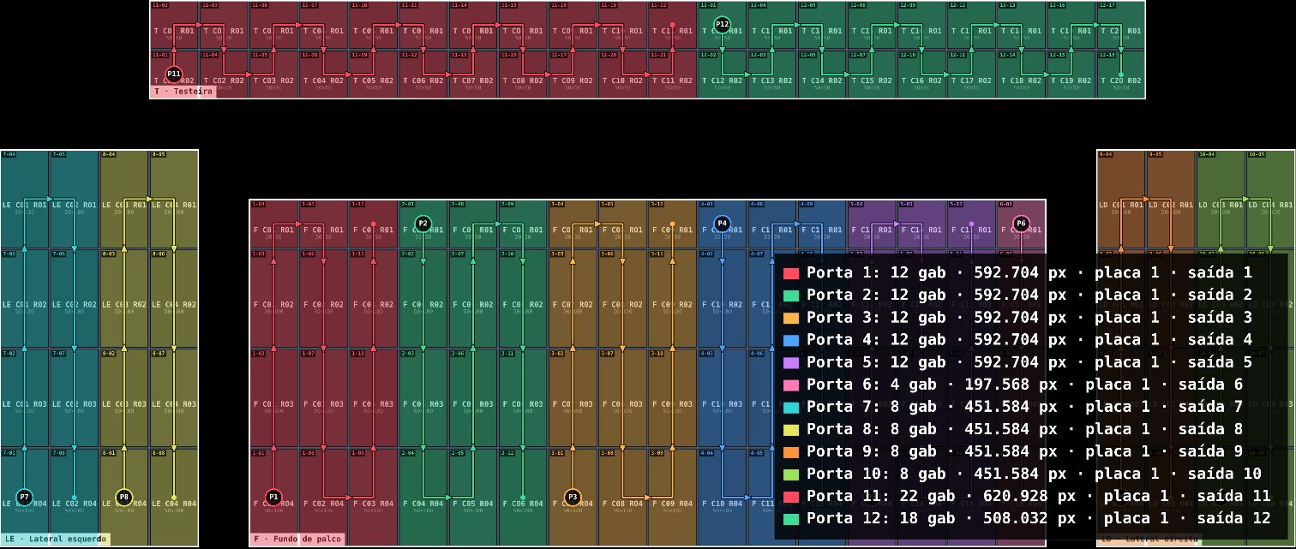Image resolution: width=1296 pixels, height=549 pixels.
Task: Select the P3 port marker in the orange section
Action: 573,497
